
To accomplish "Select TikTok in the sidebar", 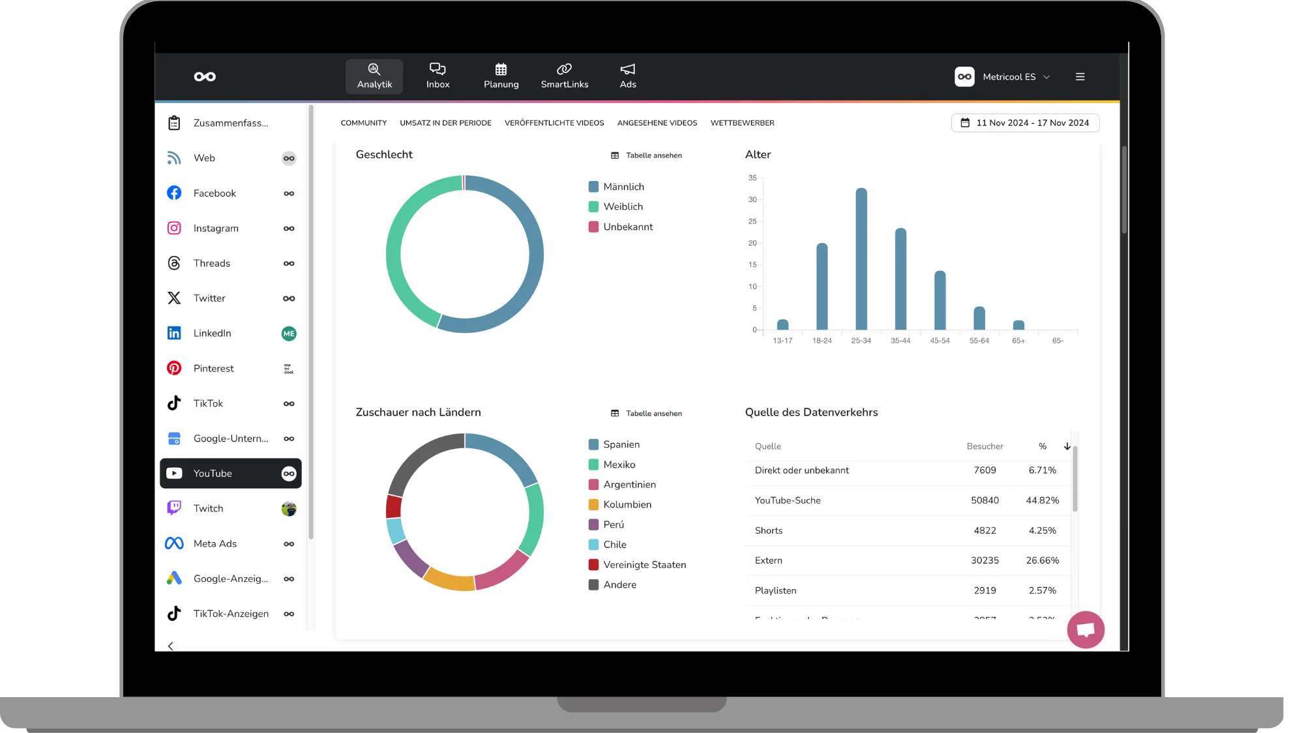I will click(x=208, y=403).
